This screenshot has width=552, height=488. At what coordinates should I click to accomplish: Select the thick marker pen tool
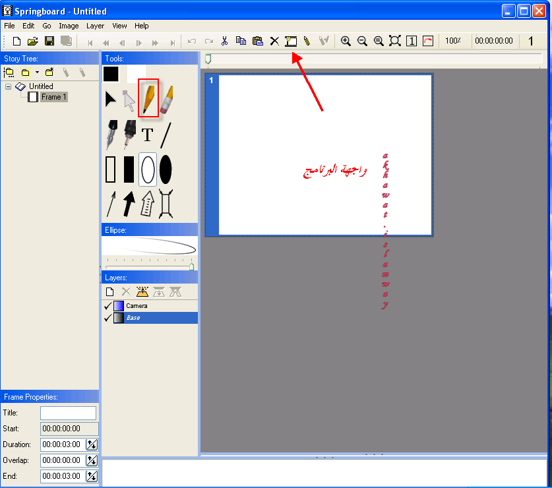tap(129, 135)
